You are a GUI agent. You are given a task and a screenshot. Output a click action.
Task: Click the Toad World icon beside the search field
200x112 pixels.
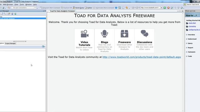point(185,4)
